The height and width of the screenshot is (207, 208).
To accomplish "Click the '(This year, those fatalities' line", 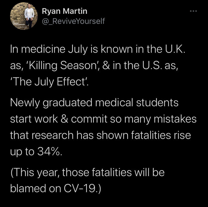I will click(x=87, y=172).
